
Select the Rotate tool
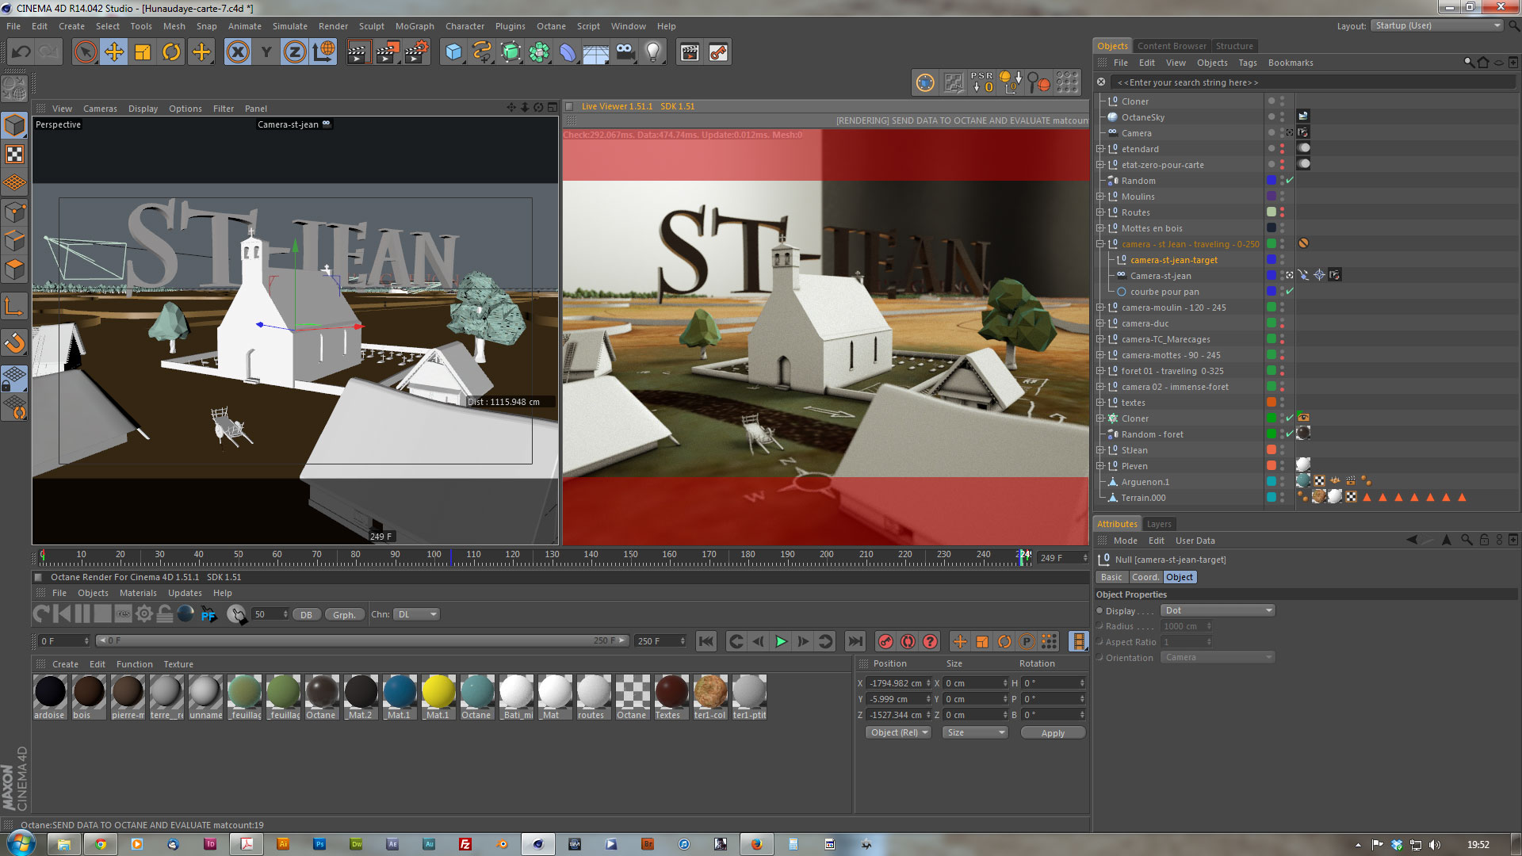[x=171, y=52]
